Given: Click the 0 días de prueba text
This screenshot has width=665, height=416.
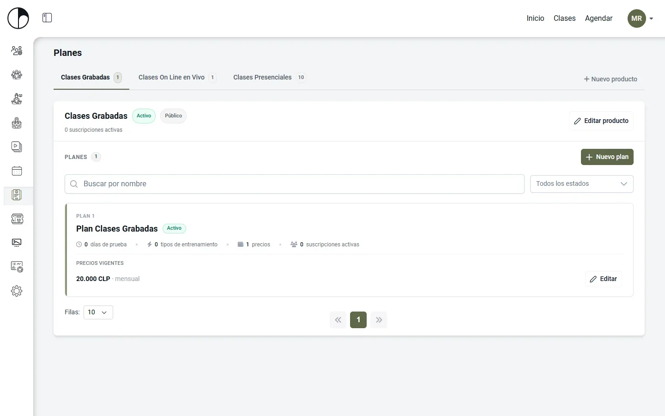Looking at the screenshot, I should pos(105,245).
